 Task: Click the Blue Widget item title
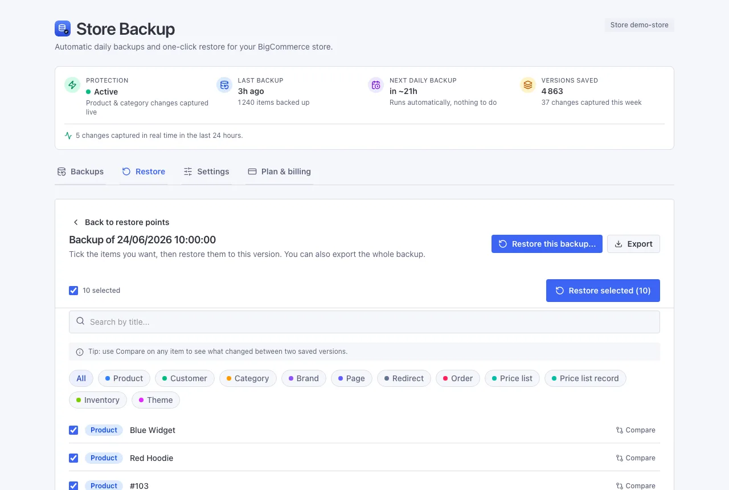pos(153,430)
